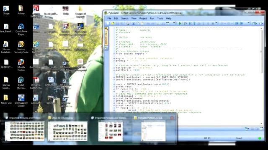Click the 'mailPort = 7890' code line
This screenshot has height=150, width=268.
(128, 70)
